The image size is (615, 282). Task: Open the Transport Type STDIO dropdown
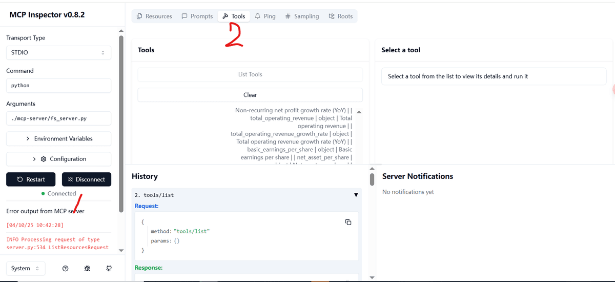tap(58, 52)
